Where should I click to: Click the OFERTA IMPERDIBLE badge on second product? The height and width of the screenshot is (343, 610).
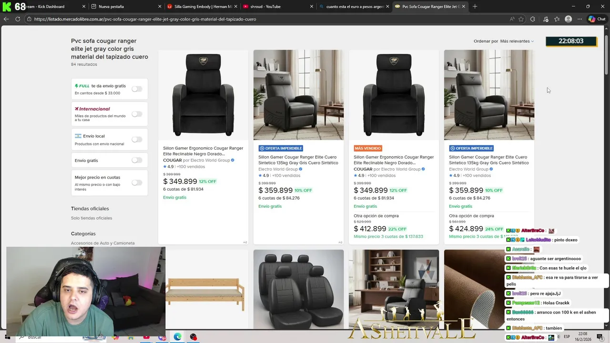click(x=281, y=148)
